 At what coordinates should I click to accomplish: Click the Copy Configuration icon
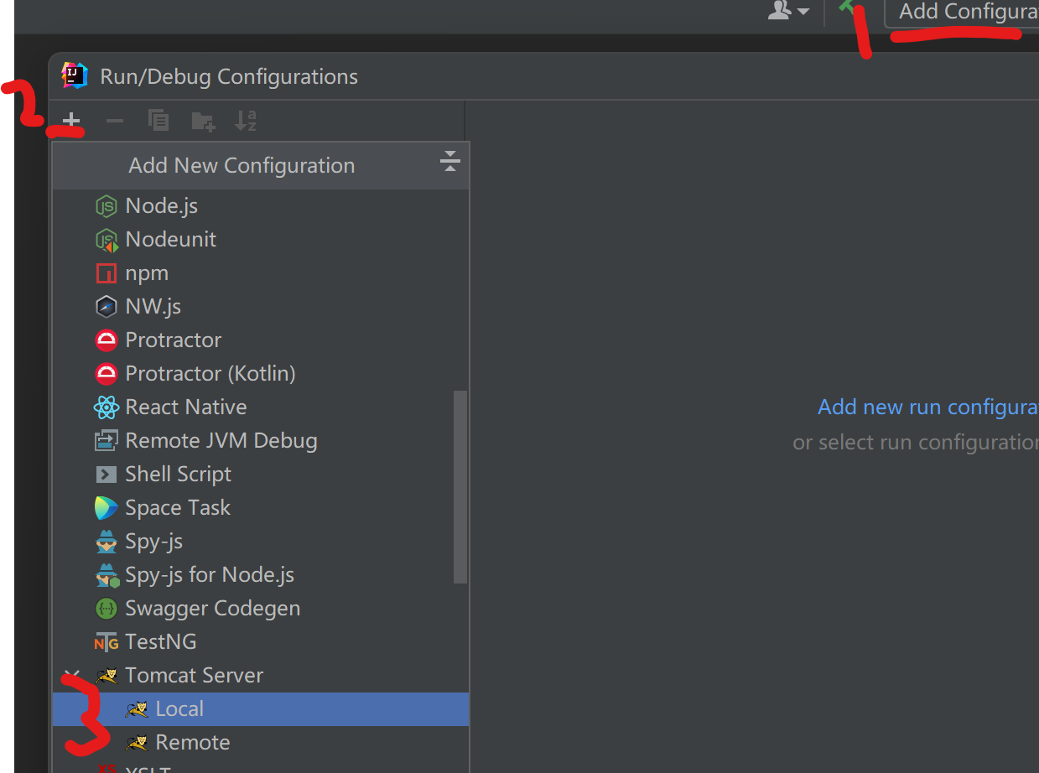click(158, 121)
